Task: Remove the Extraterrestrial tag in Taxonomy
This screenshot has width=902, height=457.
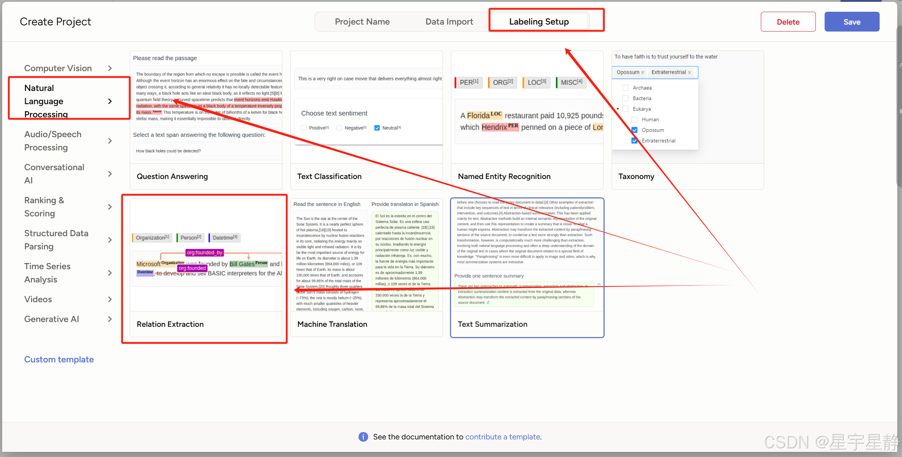Action: pos(689,73)
